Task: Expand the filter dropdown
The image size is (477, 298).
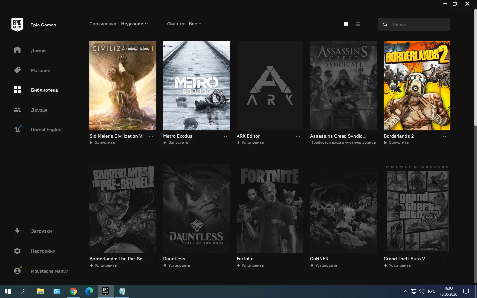Action: point(195,24)
